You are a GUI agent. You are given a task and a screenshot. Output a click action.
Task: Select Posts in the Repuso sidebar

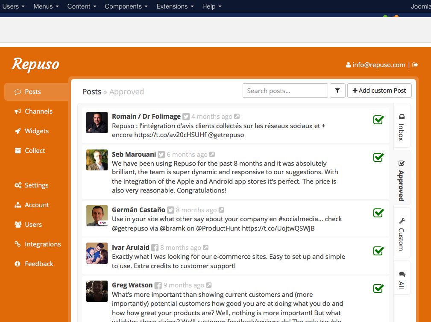click(37, 92)
